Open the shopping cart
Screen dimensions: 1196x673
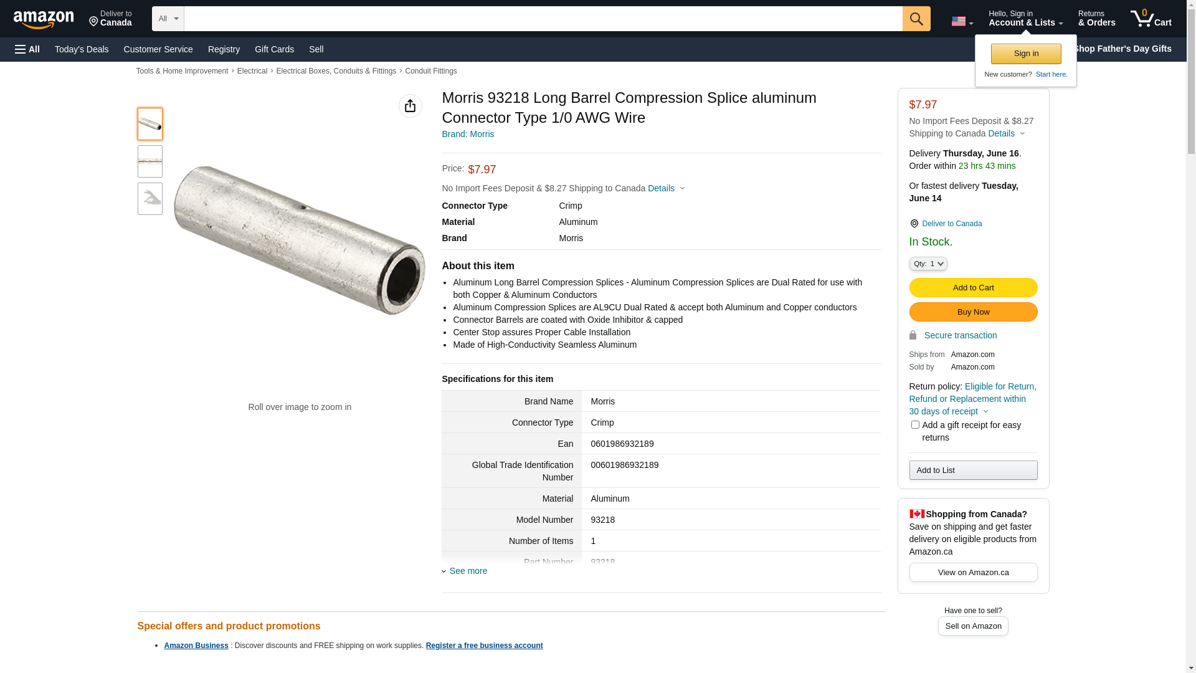click(x=1151, y=19)
